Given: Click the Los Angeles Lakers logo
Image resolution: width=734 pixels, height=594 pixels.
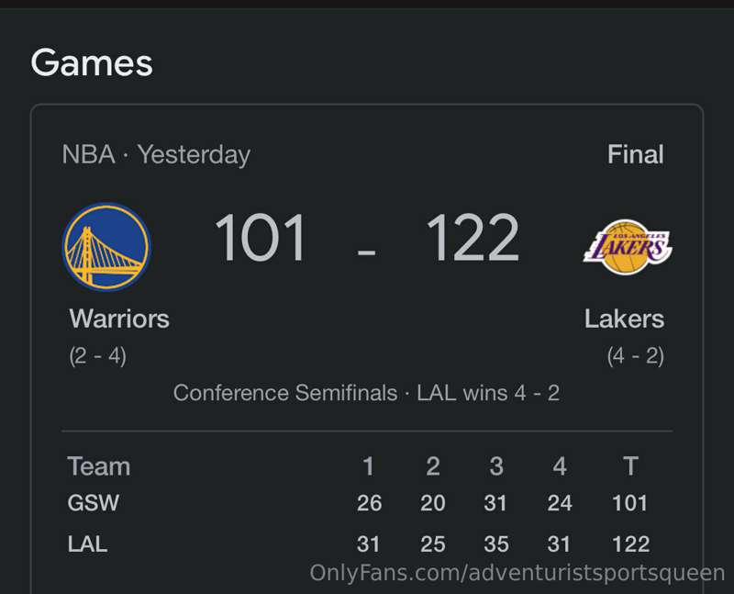Looking at the screenshot, I should point(628,247).
